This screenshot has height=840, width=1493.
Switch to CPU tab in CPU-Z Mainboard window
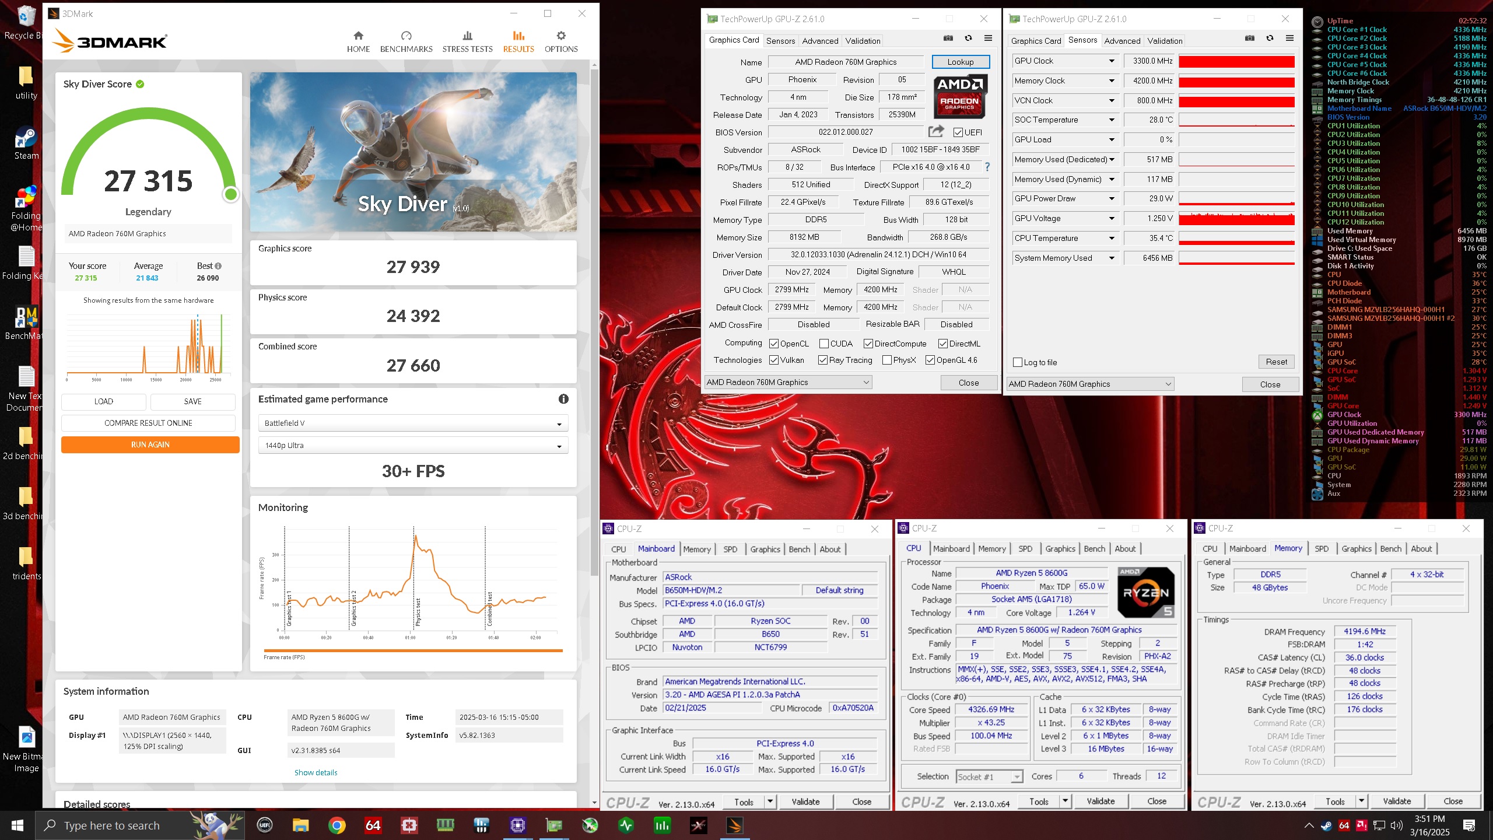point(619,549)
